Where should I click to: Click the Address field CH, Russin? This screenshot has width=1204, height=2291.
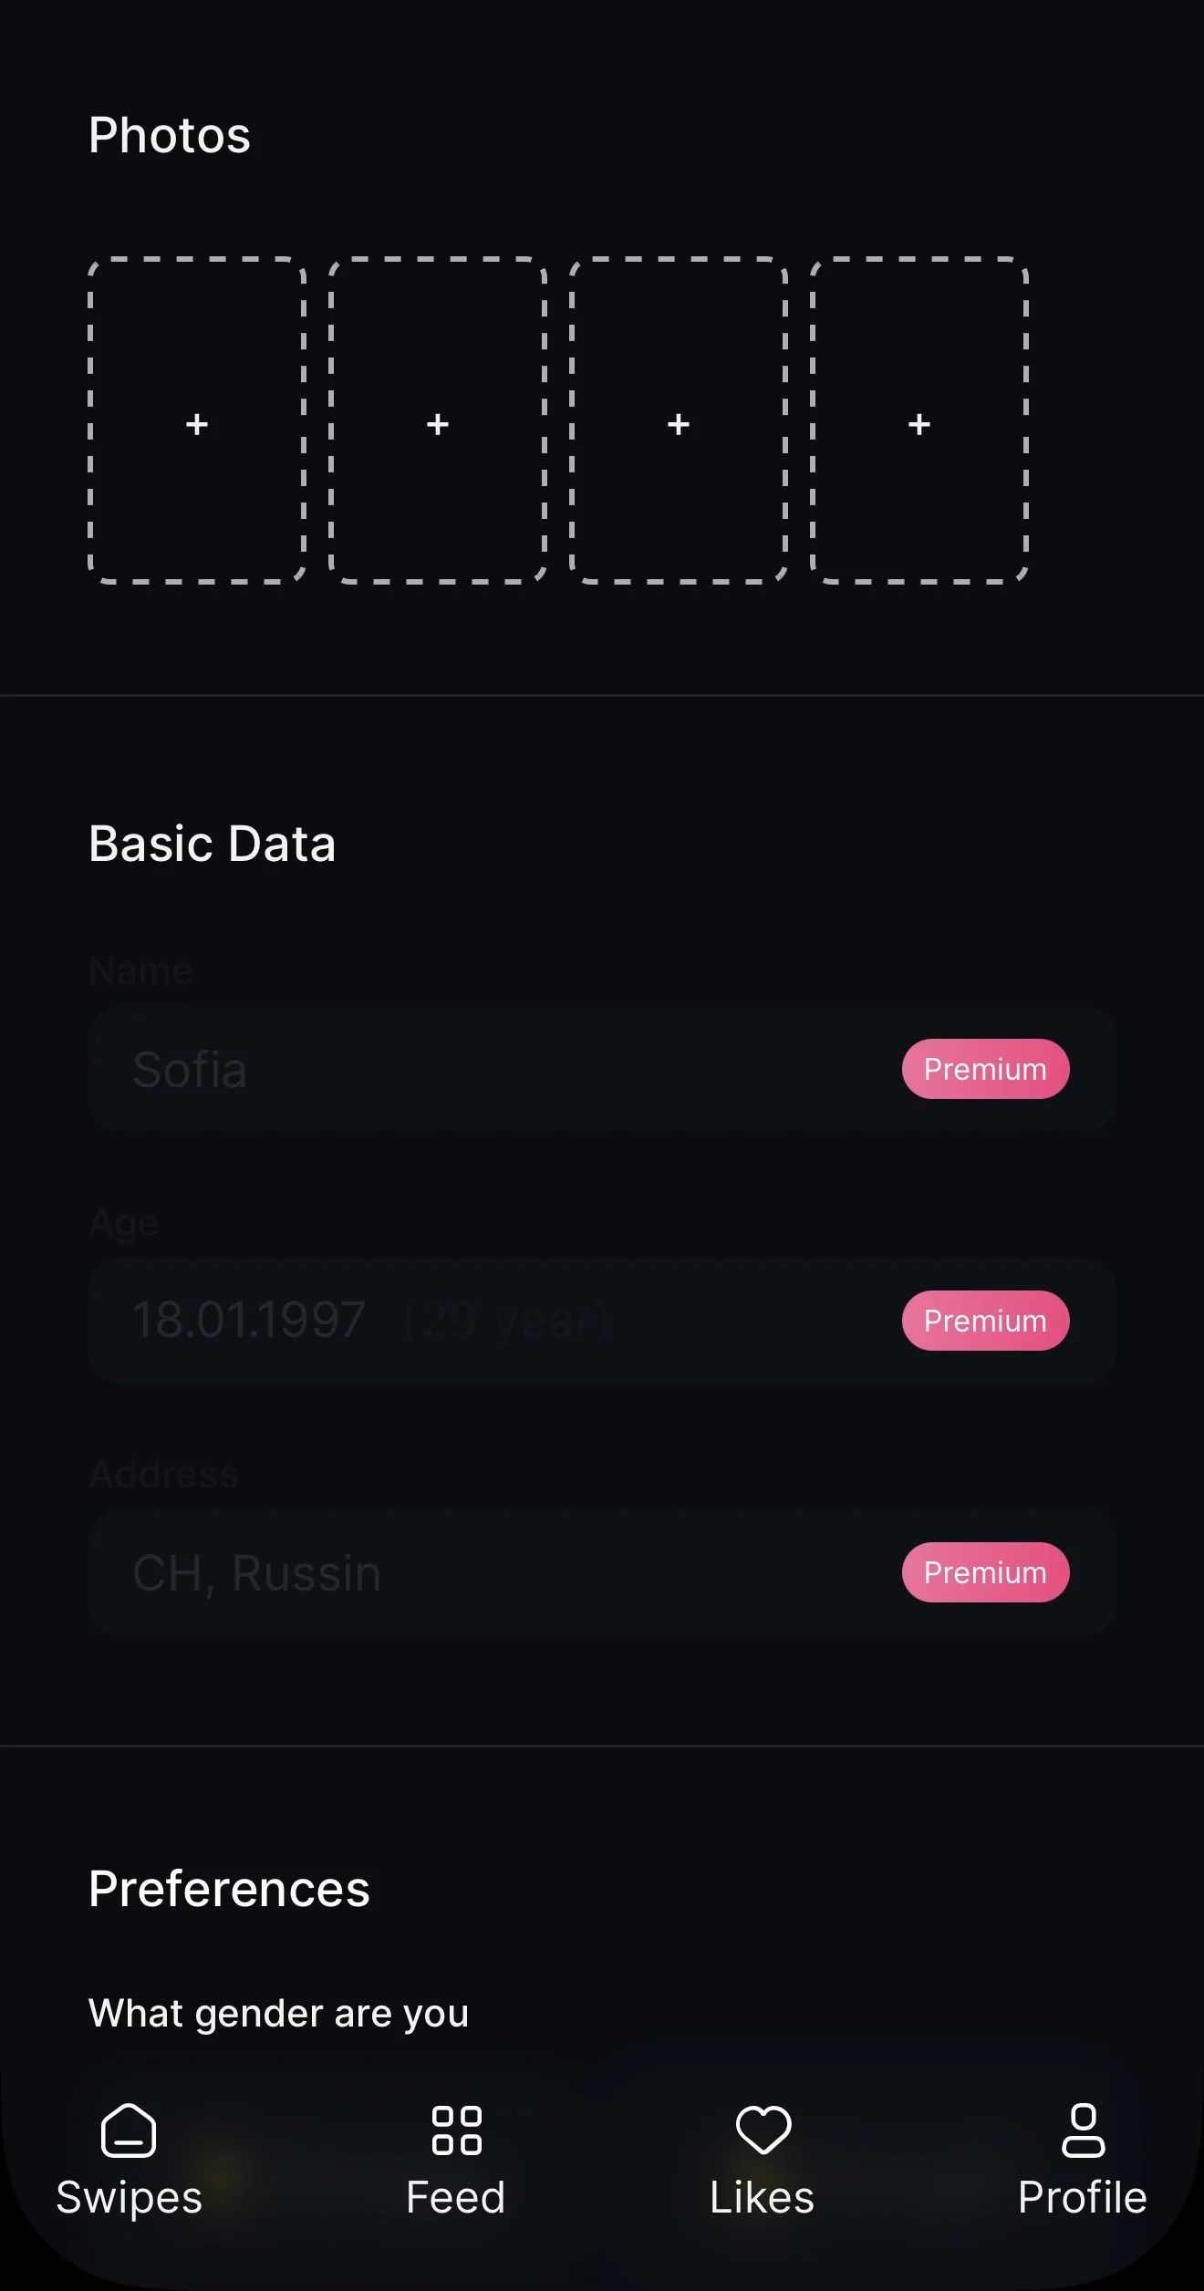click(602, 1572)
